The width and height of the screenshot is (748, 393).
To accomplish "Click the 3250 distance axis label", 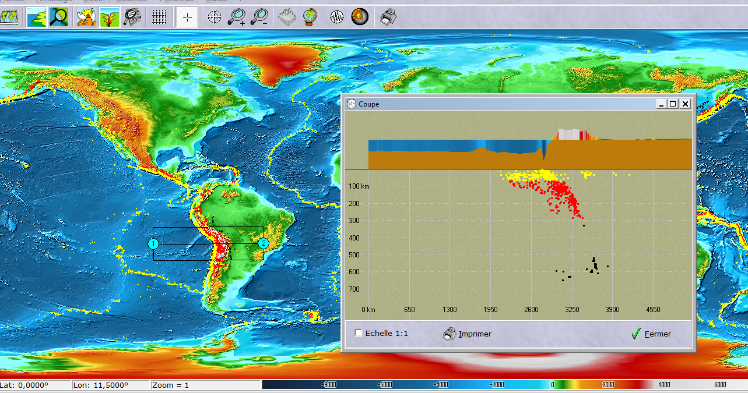I will 572,310.
